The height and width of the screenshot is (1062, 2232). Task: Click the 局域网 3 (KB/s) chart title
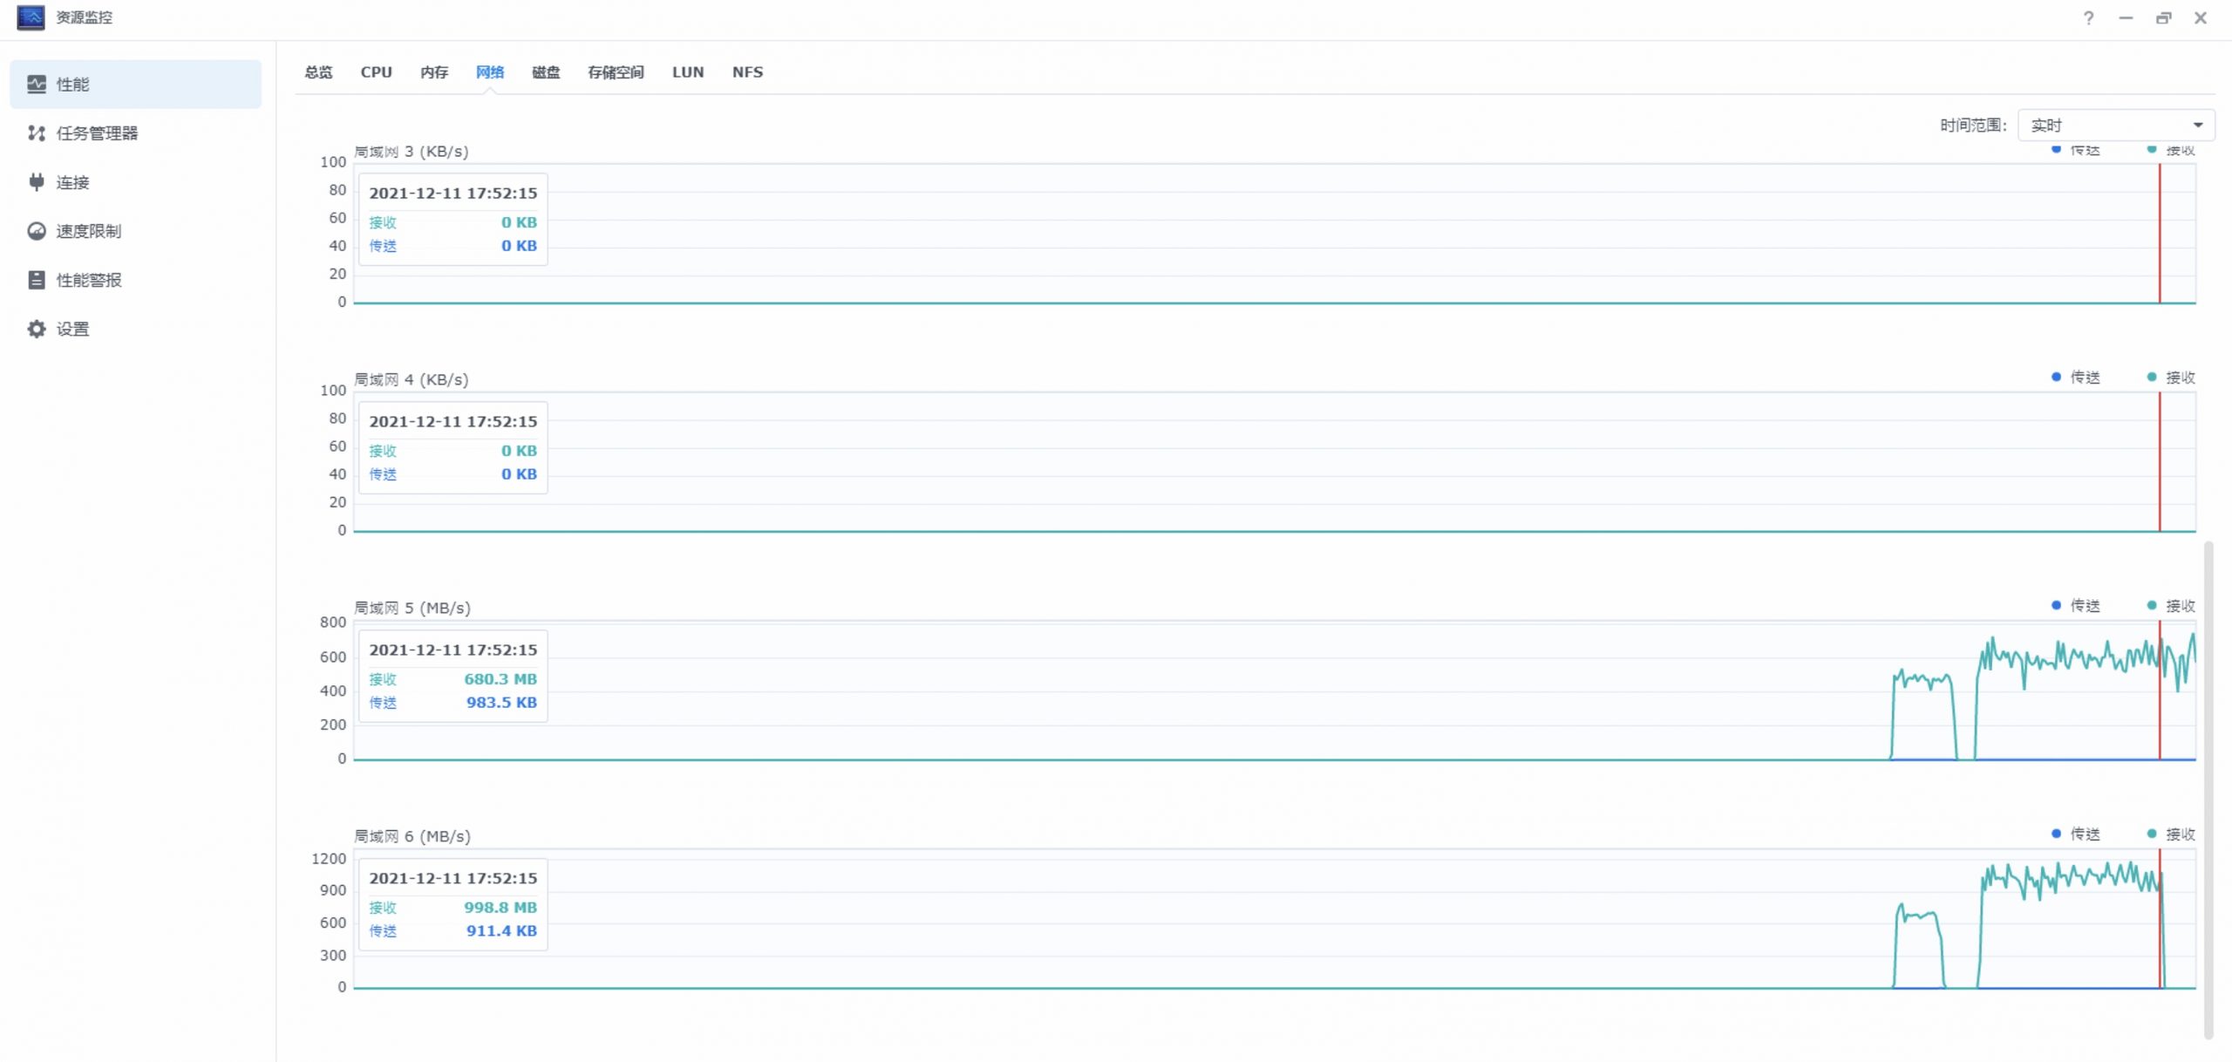coord(412,151)
